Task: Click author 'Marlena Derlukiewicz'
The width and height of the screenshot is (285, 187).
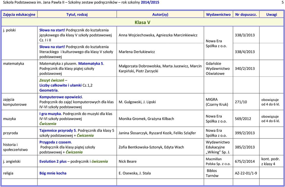Action: coord(137,52)
